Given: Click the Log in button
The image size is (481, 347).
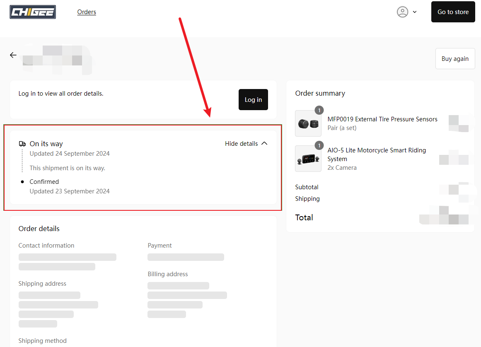Looking at the screenshot, I should 253,100.
